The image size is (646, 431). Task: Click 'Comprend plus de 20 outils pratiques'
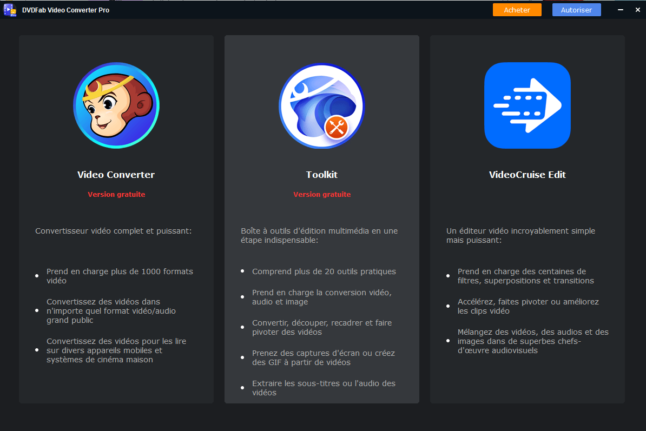click(324, 271)
